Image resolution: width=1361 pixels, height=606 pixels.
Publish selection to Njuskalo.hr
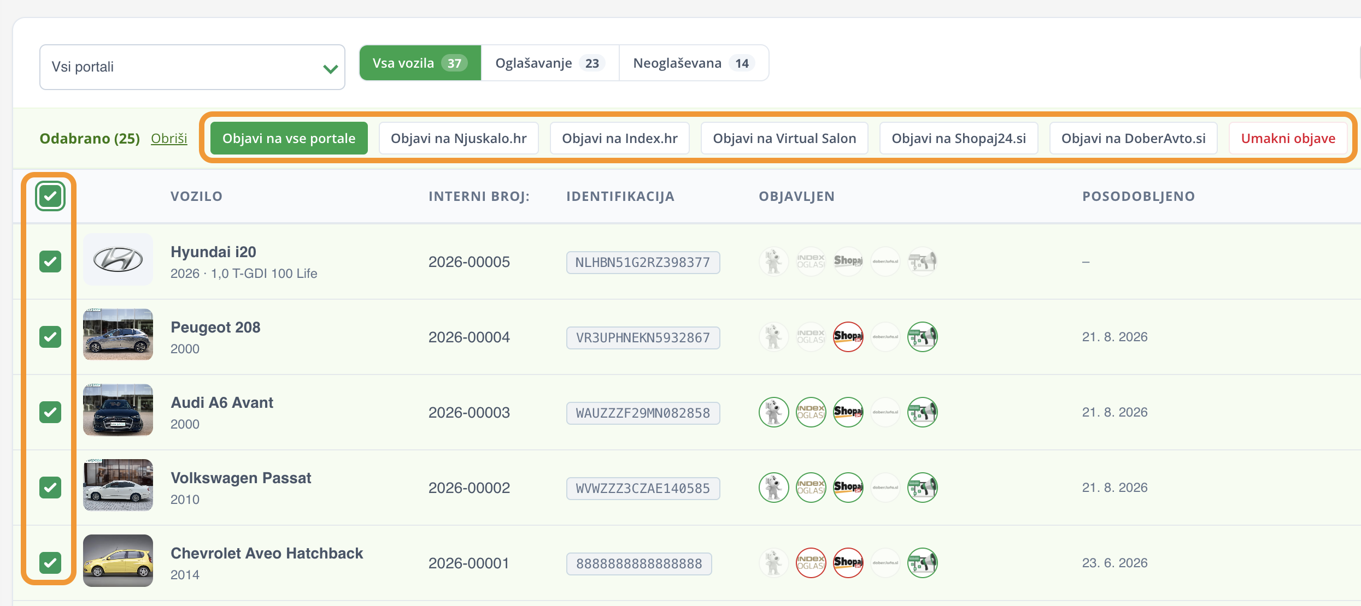[x=459, y=139]
